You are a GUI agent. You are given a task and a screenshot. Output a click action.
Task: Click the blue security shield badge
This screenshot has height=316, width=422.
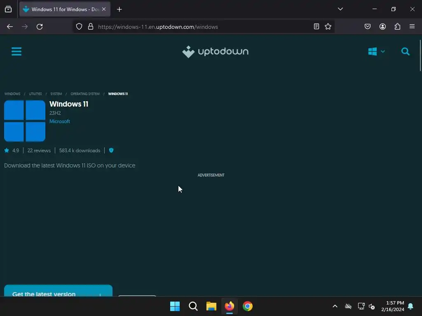(111, 150)
